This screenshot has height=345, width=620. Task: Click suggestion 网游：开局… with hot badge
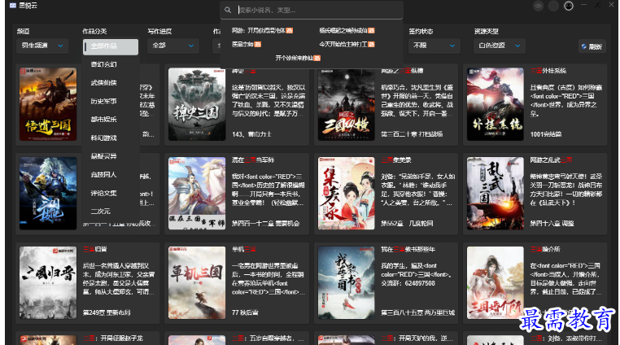262,30
